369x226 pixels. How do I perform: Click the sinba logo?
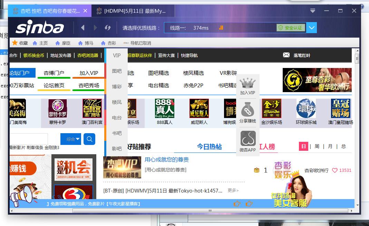coord(40,28)
